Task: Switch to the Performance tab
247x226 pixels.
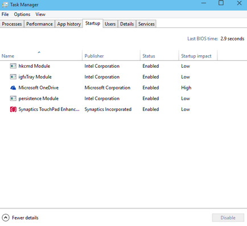Action: [x=39, y=24]
